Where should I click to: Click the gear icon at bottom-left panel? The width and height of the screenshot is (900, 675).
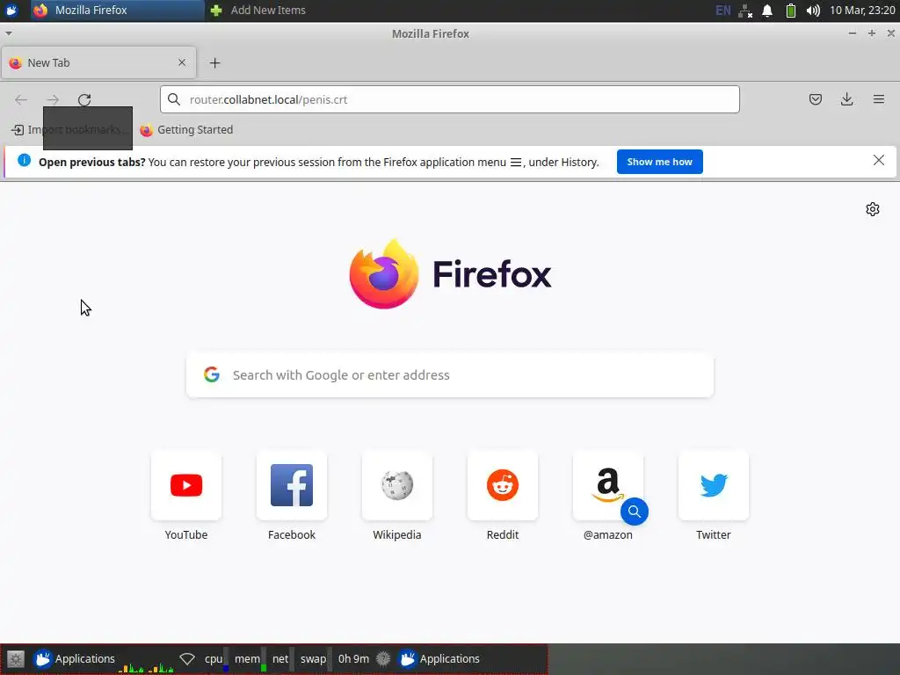[x=16, y=659]
